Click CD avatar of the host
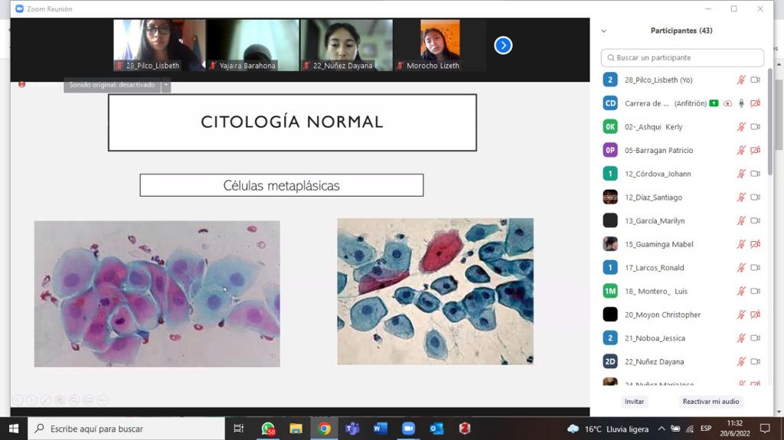Viewport: 784px width, 440px height. point(610,103)
